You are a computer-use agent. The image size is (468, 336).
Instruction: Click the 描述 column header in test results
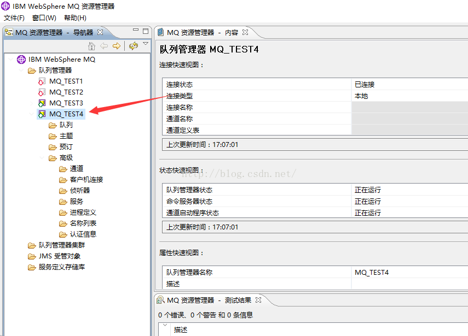pos(181,330)
